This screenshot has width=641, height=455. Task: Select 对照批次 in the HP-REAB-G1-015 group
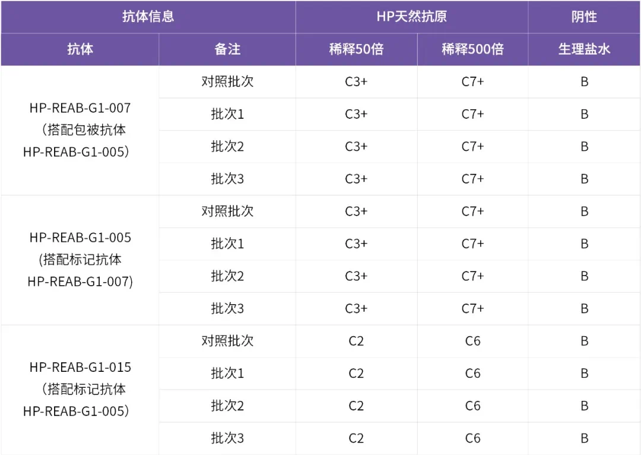pos(227,341)
